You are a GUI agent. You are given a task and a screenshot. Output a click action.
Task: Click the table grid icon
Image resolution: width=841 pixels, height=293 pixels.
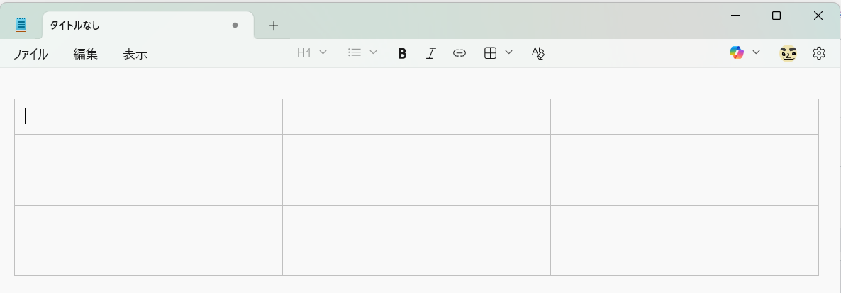(x=490, y=53)
